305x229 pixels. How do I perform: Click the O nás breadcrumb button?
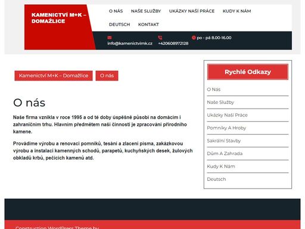point(107,76)
